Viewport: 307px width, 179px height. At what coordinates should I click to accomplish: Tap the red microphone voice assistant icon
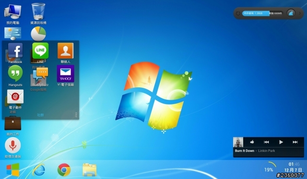[13, 145]
